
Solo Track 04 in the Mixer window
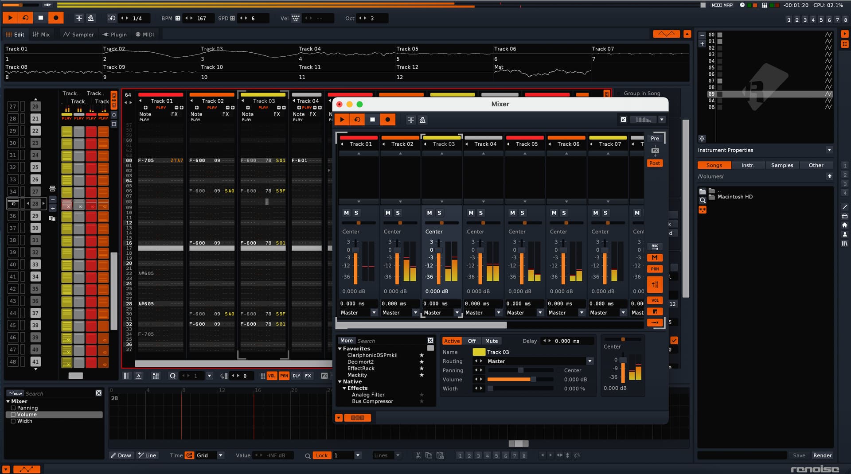tap(480, 213)
